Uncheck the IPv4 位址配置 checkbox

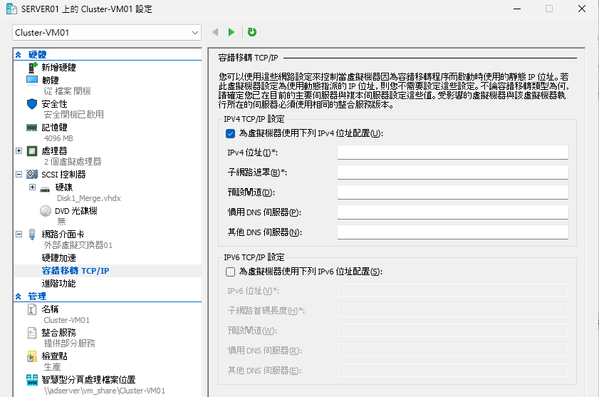pyautogui.click(x=230, y=133)
